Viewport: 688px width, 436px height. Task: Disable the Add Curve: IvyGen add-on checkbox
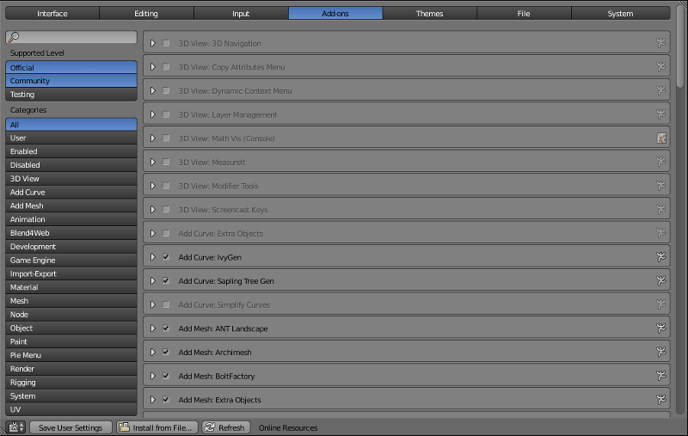(166, 257)
